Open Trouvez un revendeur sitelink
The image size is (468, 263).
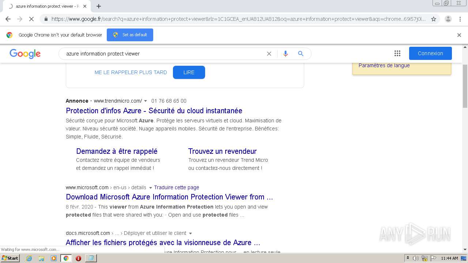click(x=222, y=151)
